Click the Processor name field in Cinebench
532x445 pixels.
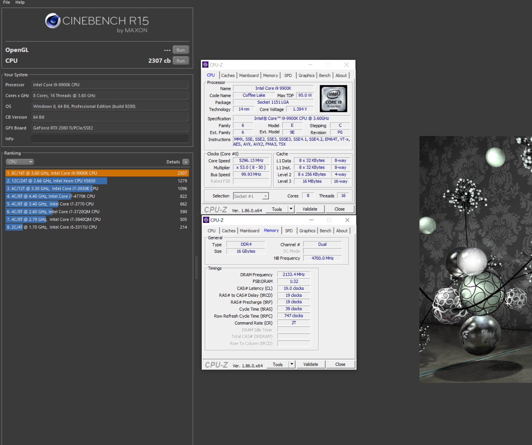pos(110,85)
